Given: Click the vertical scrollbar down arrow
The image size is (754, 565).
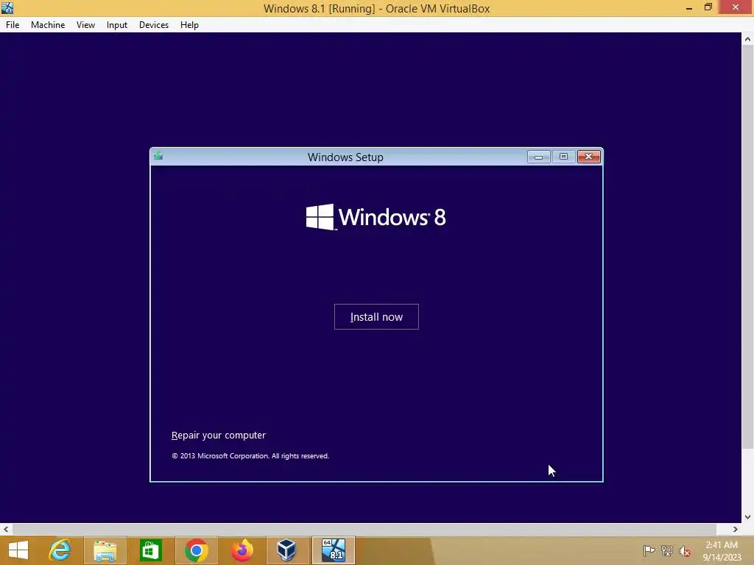Looking at the screenshot, I should (747, 517).
